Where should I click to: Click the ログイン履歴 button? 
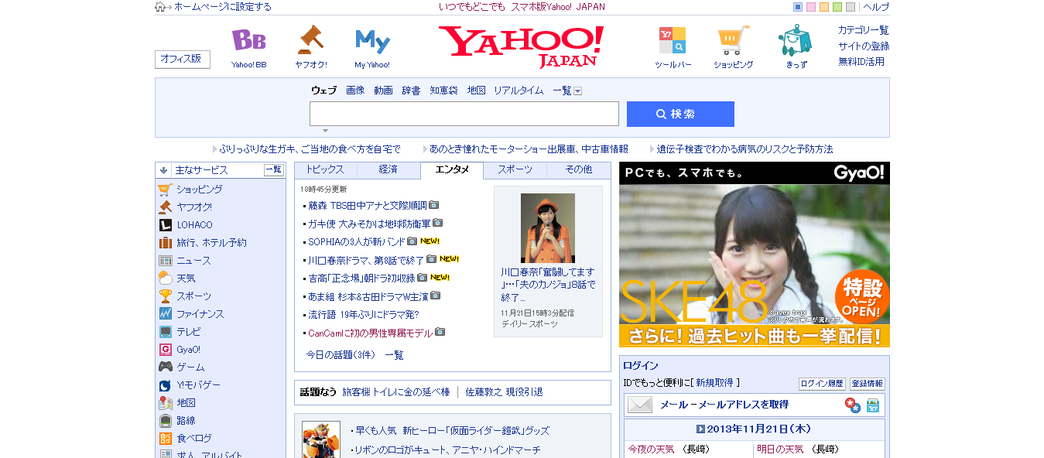click(x=822, y=384)
